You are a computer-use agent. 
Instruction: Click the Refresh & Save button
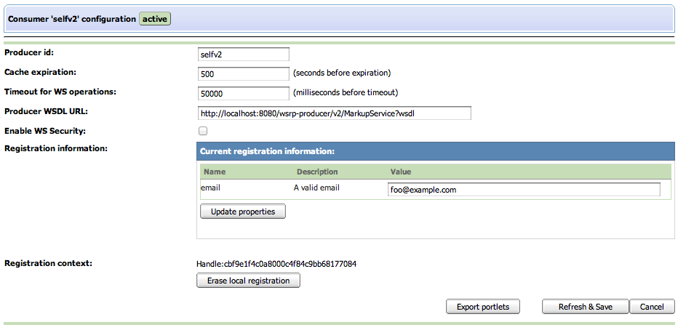click(x=585, y=307)
